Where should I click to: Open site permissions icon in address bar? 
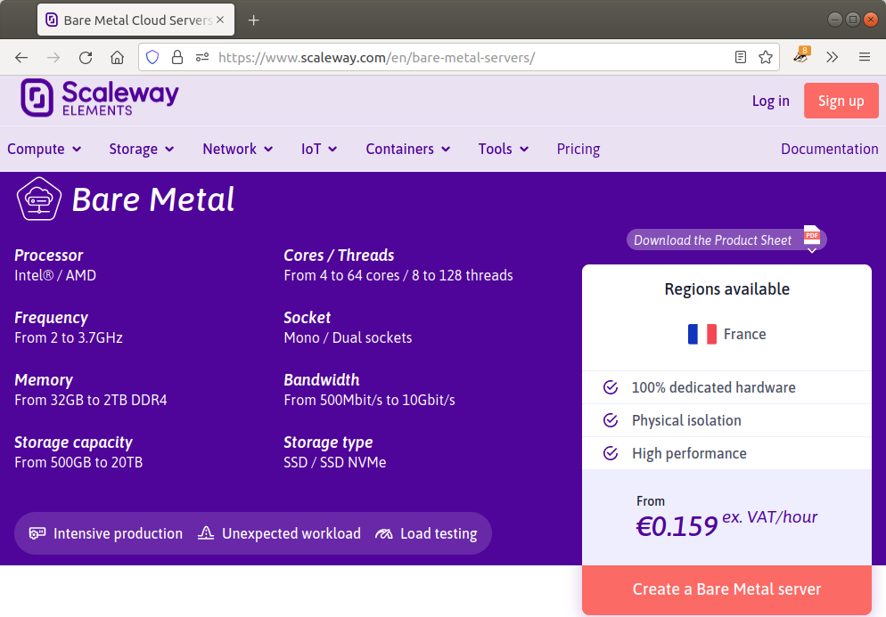pyautogui.click(x=202, y=58)
